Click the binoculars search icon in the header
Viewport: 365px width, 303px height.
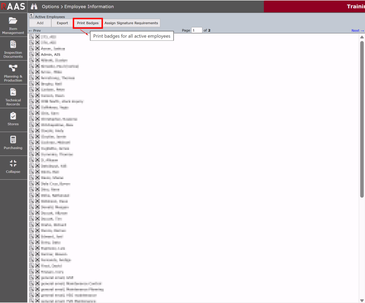pos(34,7)
